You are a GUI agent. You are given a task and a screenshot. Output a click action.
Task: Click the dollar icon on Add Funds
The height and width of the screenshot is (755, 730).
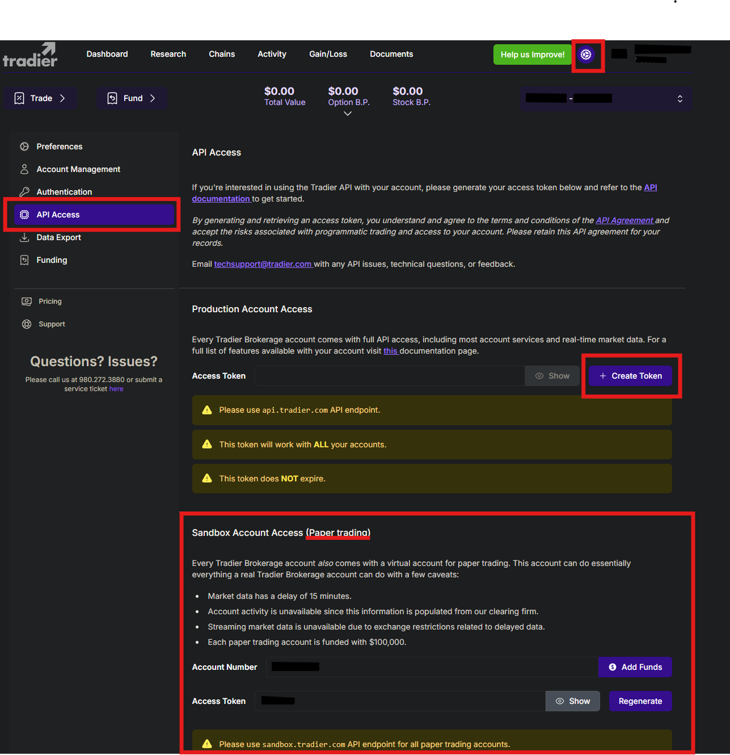pyautogui.click(x=613, y=667)
